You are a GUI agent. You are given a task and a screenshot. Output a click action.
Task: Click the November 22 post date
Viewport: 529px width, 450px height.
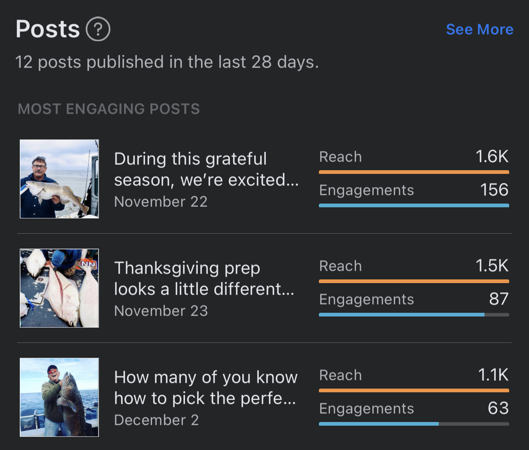(x=161, y=202)
